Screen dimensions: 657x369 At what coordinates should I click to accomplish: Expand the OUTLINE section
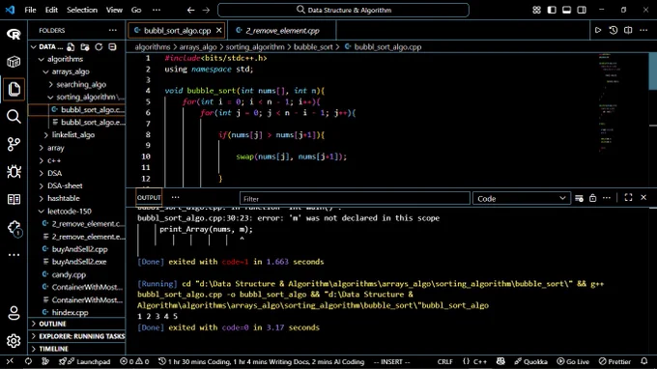(76, 324)
